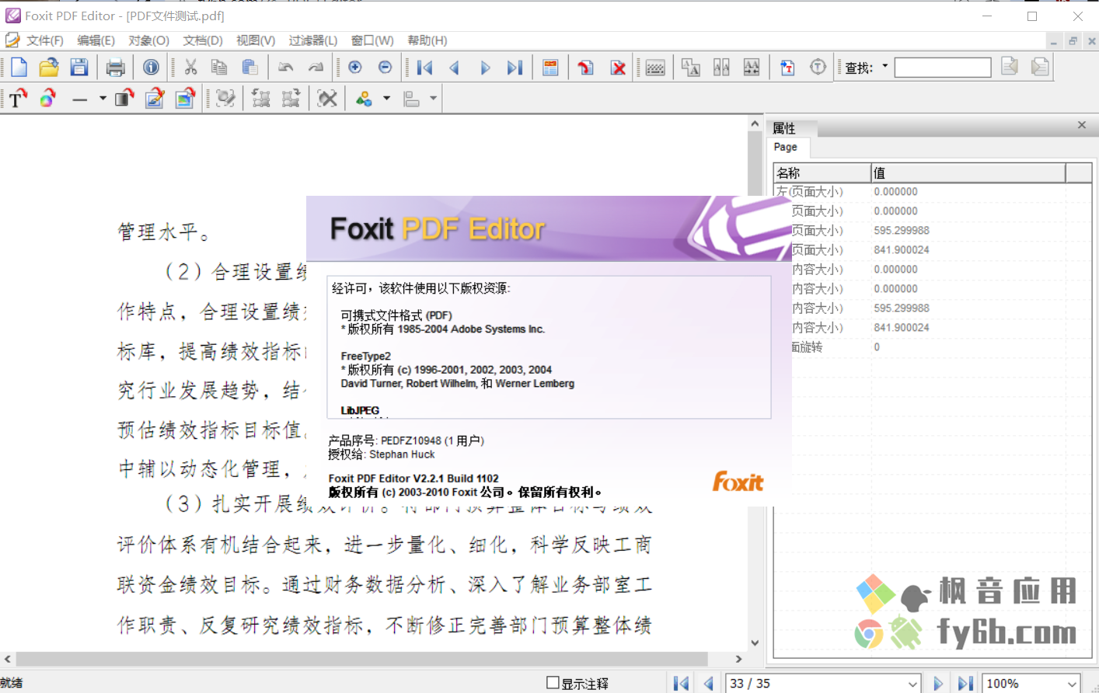This screenshot has width=1099, height=693.
Task: Click the Copy icon in the toolbar
Action: 220,68
